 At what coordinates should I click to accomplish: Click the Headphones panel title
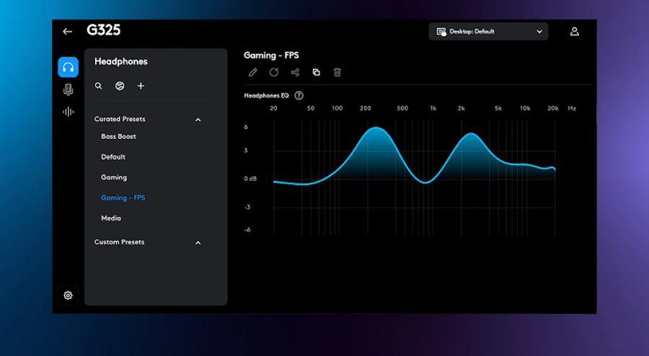pyautogui.click(x=121, y=61)
